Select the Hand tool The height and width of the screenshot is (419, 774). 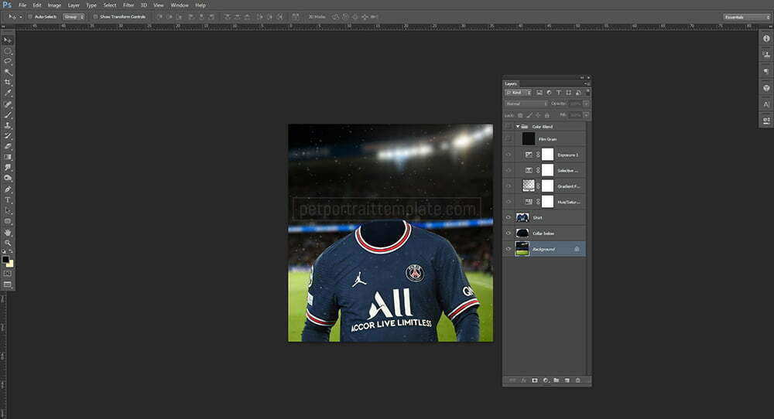pos(8,232)
